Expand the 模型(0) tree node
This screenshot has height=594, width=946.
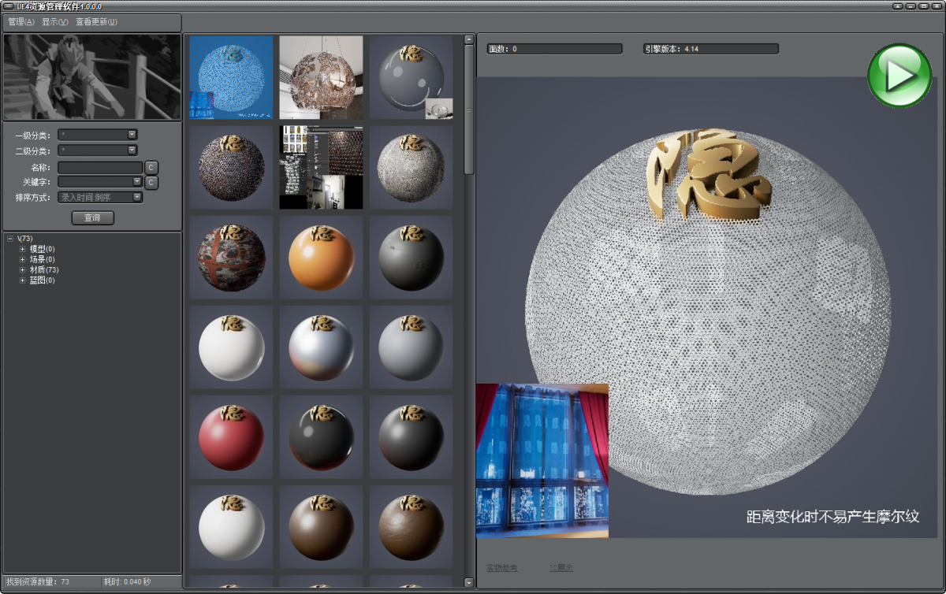tap(23, 249)
